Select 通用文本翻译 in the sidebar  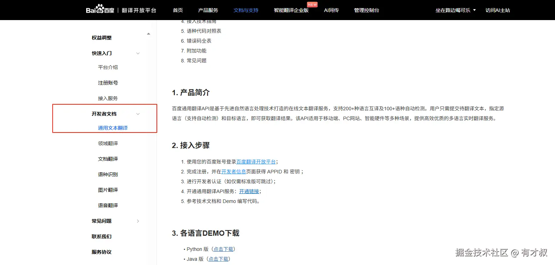click(x=113, y=128)
